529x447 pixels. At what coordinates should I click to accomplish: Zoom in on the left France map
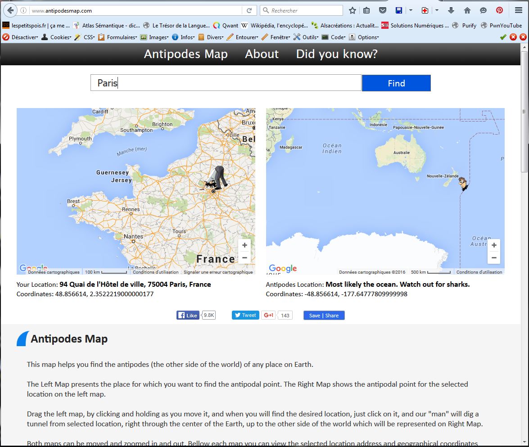(244, 245)
